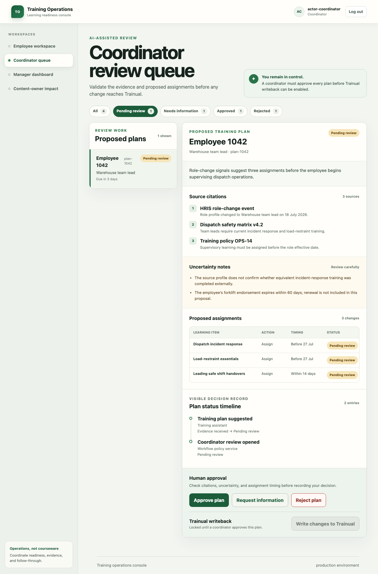Click the Trainual writeback heading

pyautogui.click(x=210, y=521)
